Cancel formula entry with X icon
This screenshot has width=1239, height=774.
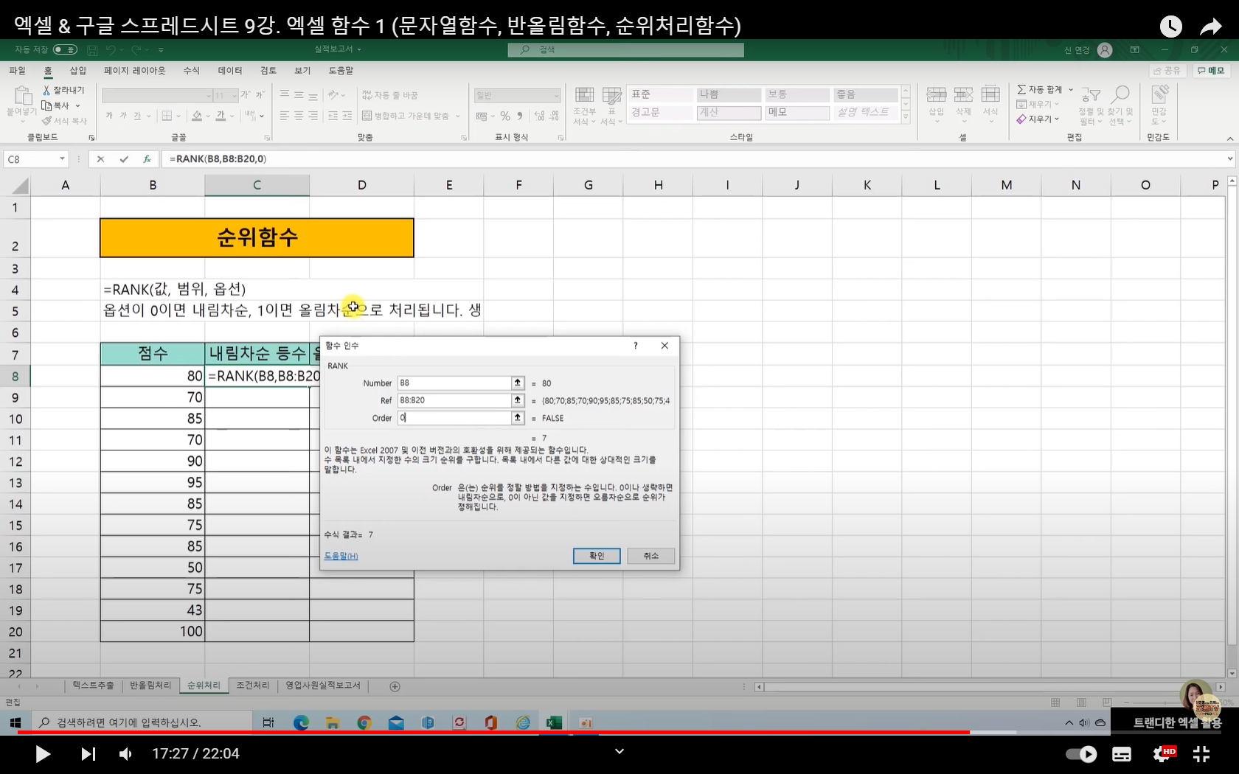101,158
